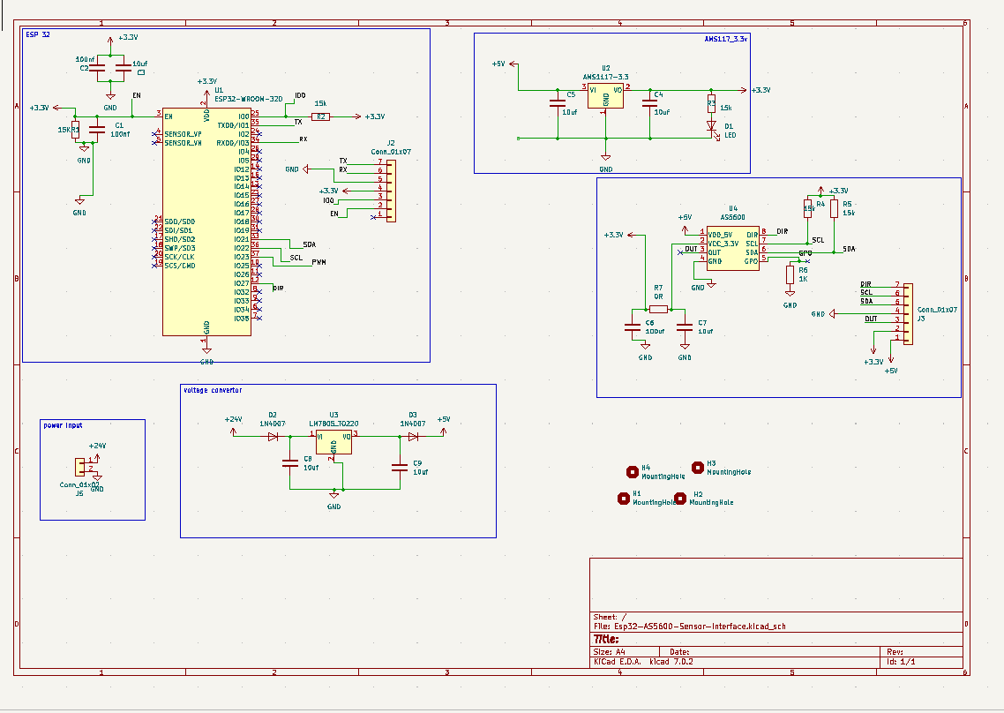Viewport: 1004px width, 713px height.
Task: Click the 'Sheet: /' text in title block
Action: [610, 617]
